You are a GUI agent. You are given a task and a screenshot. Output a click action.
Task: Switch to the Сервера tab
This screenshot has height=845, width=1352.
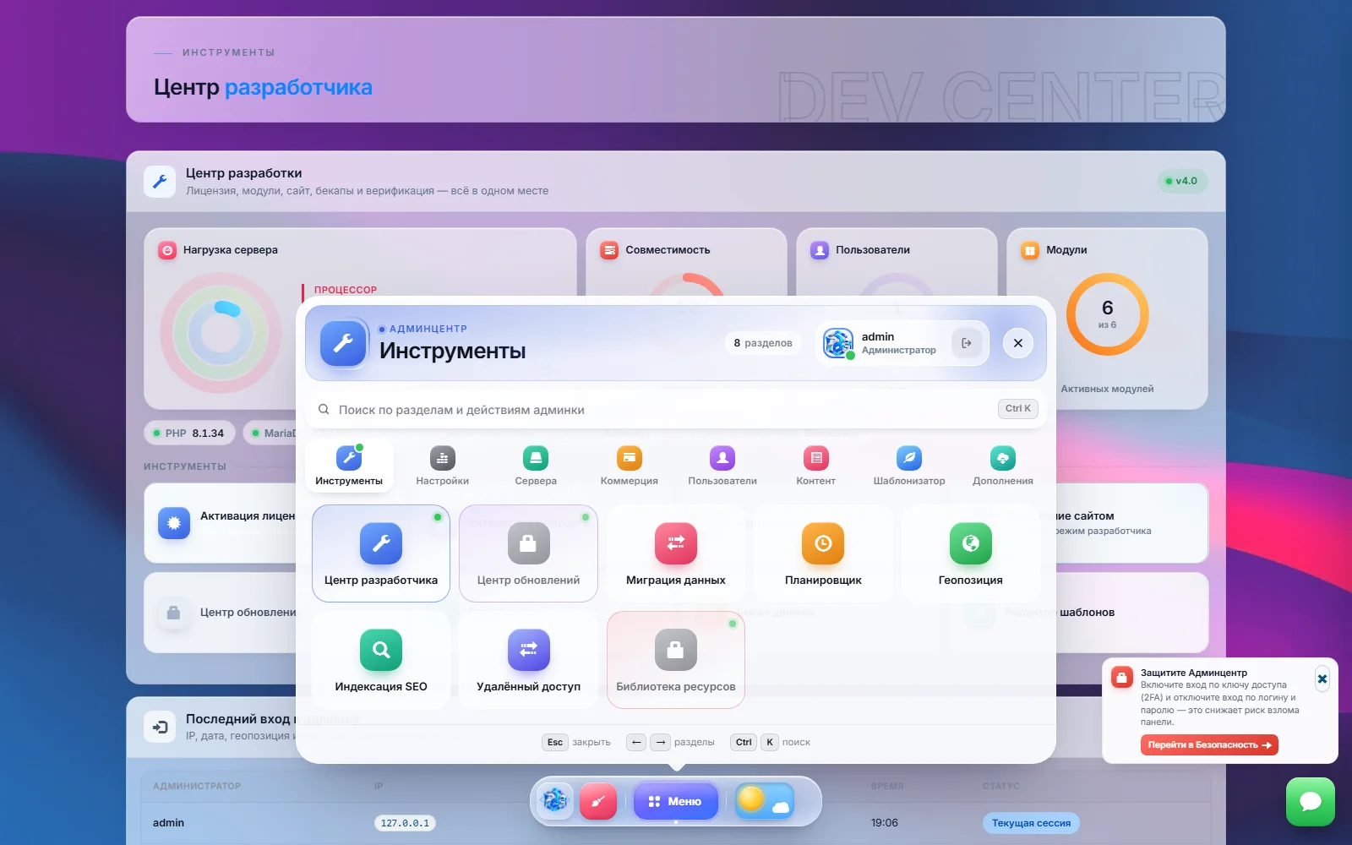click(536, 466)
